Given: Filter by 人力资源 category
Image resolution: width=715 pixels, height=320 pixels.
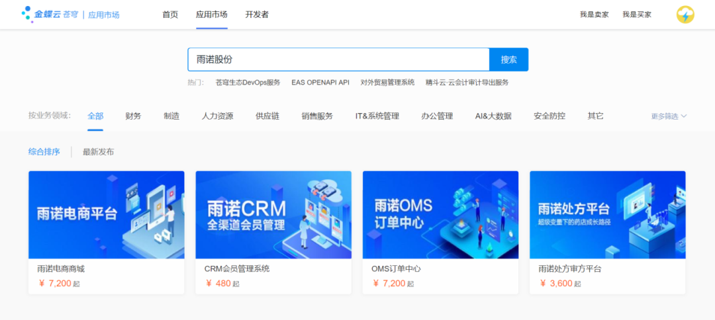Looking at the screenshot, I should click(x=217, y=116).
